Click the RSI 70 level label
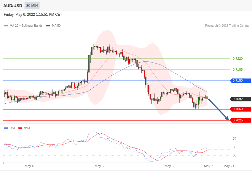The height and width of the screenshot is (171, 252). [x=235, y=139]
